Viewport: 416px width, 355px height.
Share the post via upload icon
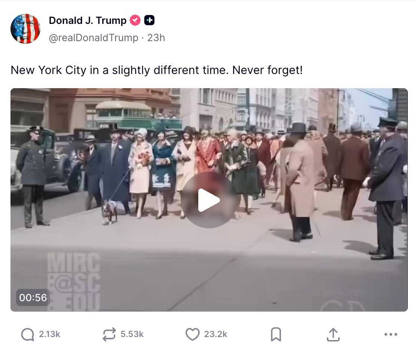333,334
